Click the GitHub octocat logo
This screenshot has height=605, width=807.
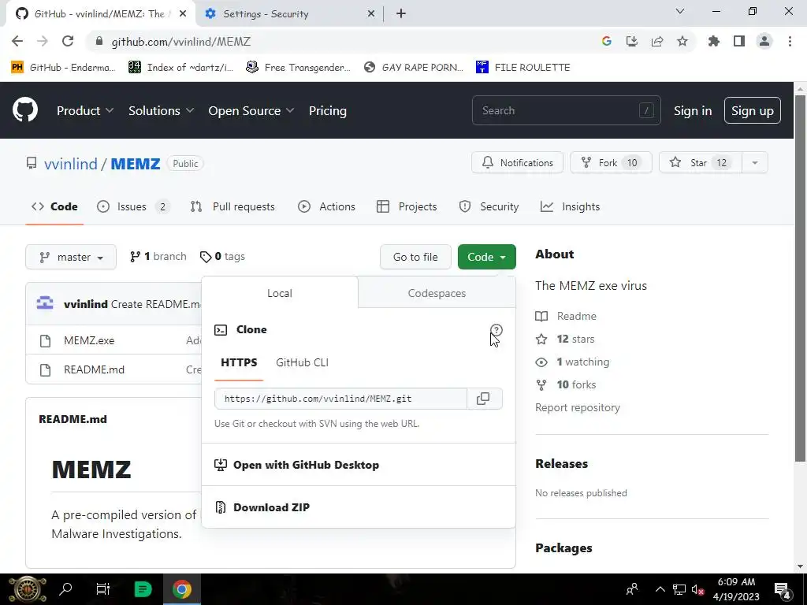tap(25, 110)
